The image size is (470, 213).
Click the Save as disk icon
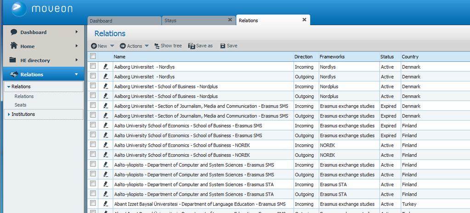pyautogui.click(x=192, y=46)
